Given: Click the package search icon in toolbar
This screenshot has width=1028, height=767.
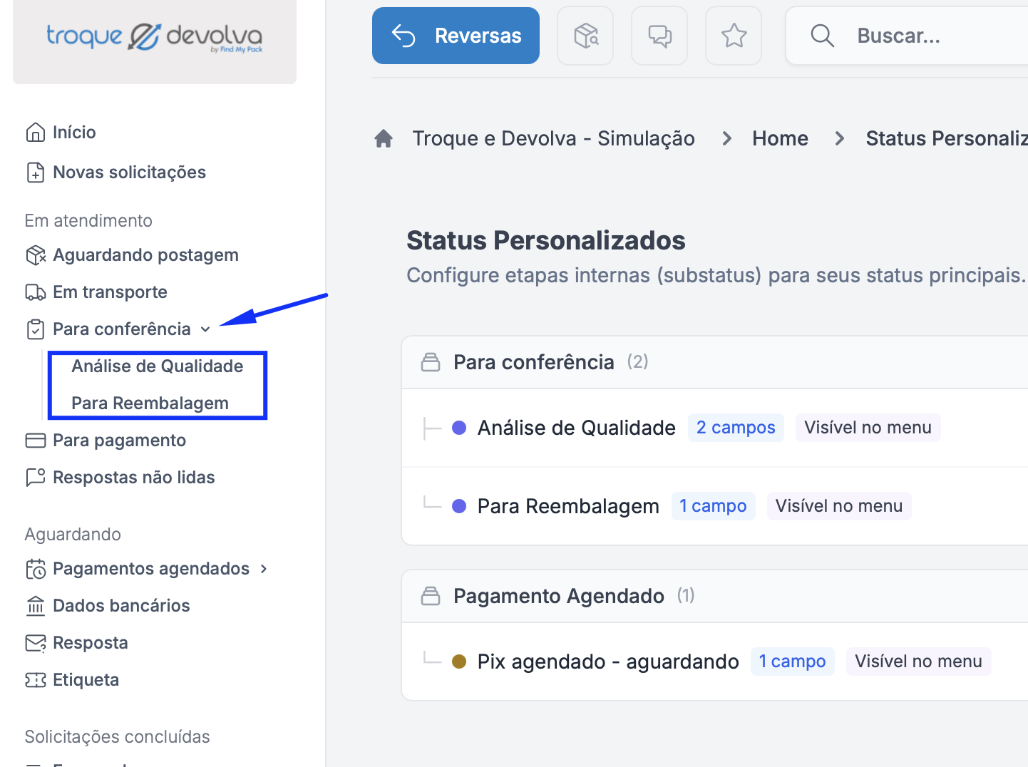Looking at the screenshot, I should click(585, 36).
